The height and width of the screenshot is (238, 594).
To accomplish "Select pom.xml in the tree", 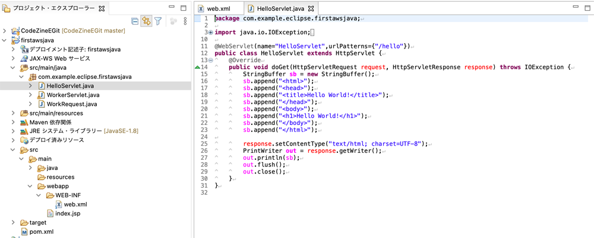I will [x=41, y=231].
